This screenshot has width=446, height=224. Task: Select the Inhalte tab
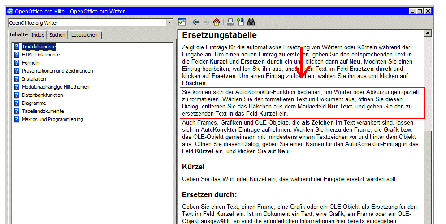(18, 34)
